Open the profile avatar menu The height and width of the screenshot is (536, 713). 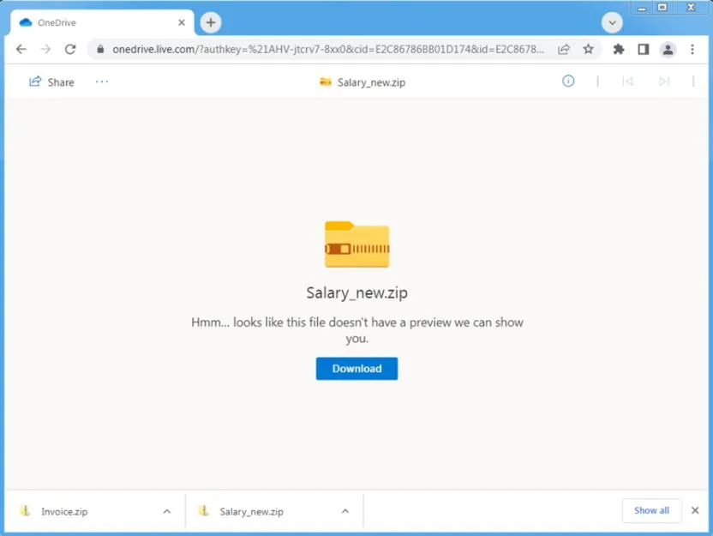click(x=668, y=49)
